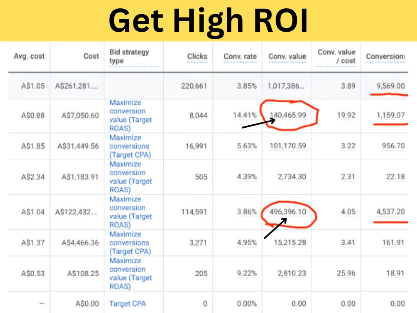The height and width of the screenshot is (313, 417).
Task: Select total average cost A$1.05
Action: pos(33,86)
